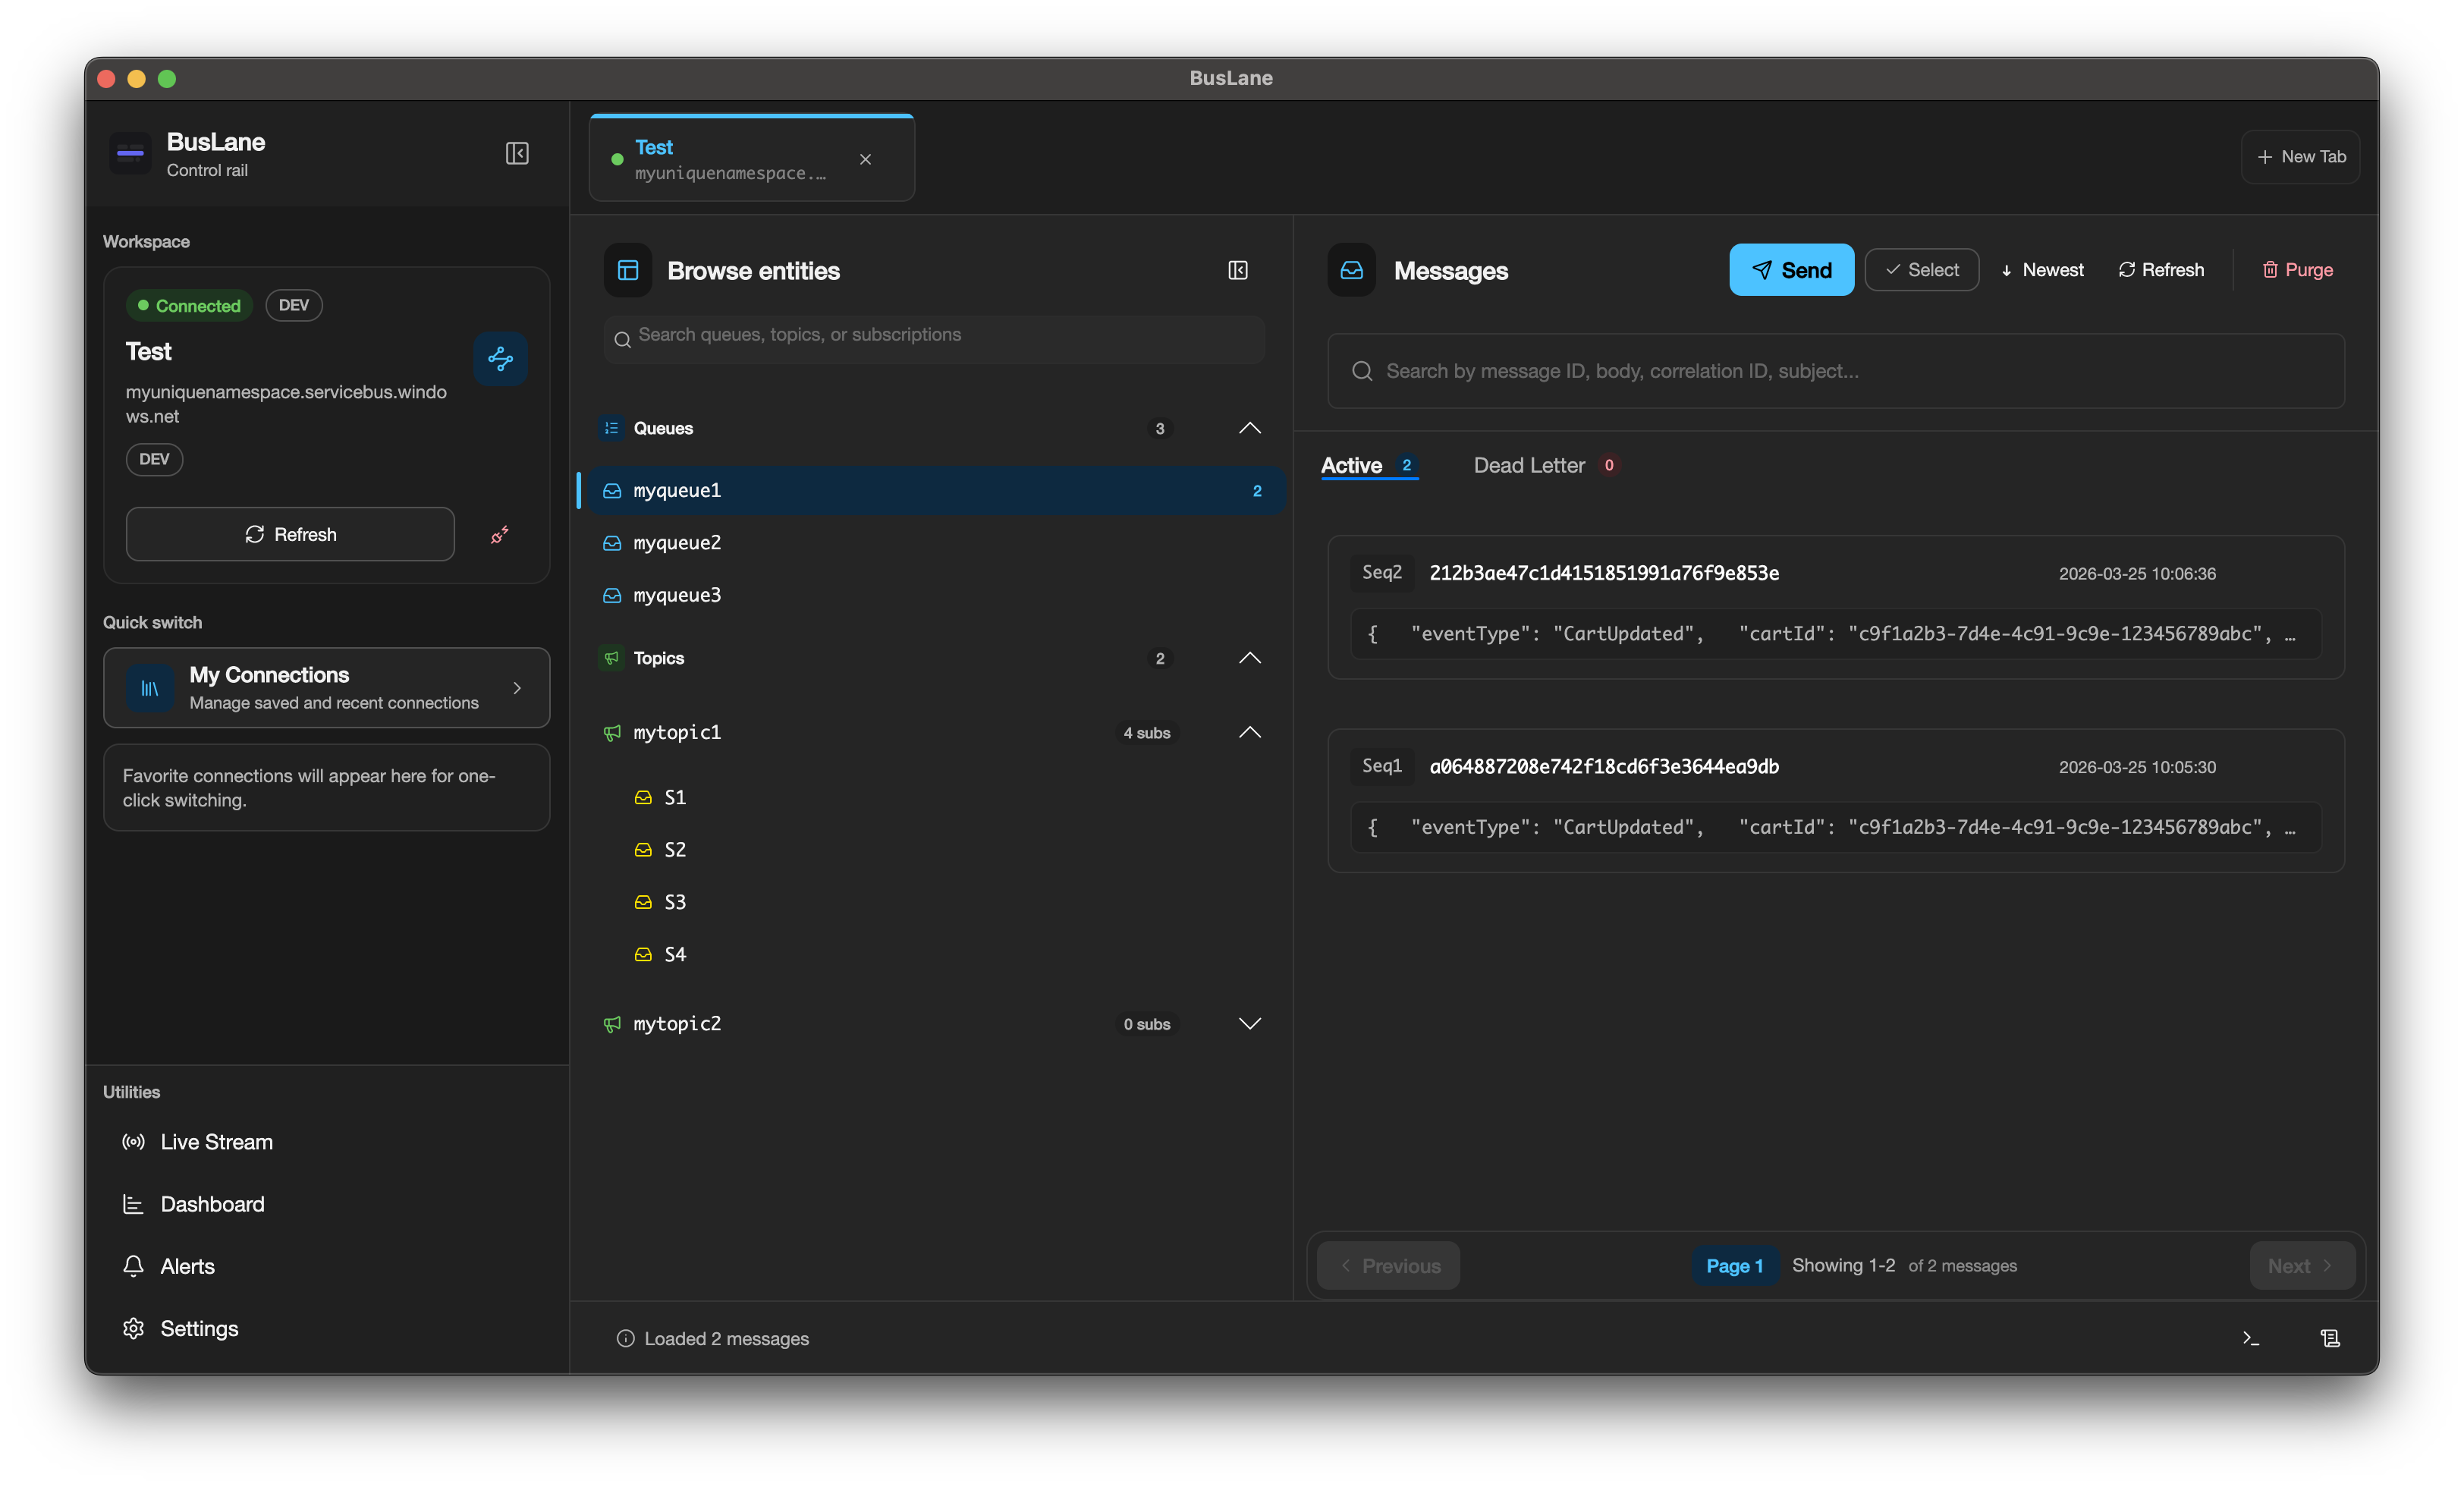The height and width of the screenshot is (1487, 2464).
Task: Click the info icon beside Loaded 2 messages
Action: [625, 1339]
